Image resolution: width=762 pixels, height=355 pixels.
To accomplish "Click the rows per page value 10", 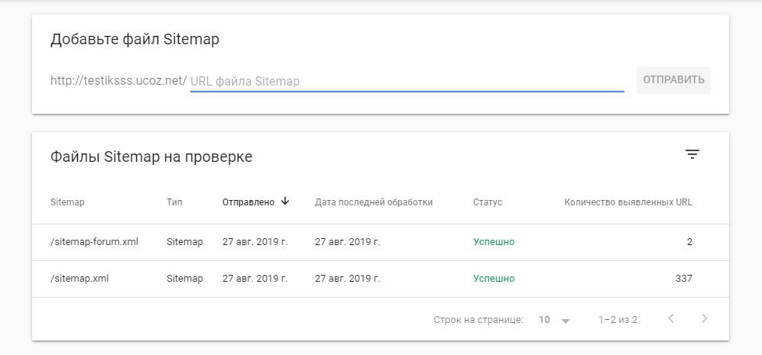I will pyautogui.click(x=544, y=320).
